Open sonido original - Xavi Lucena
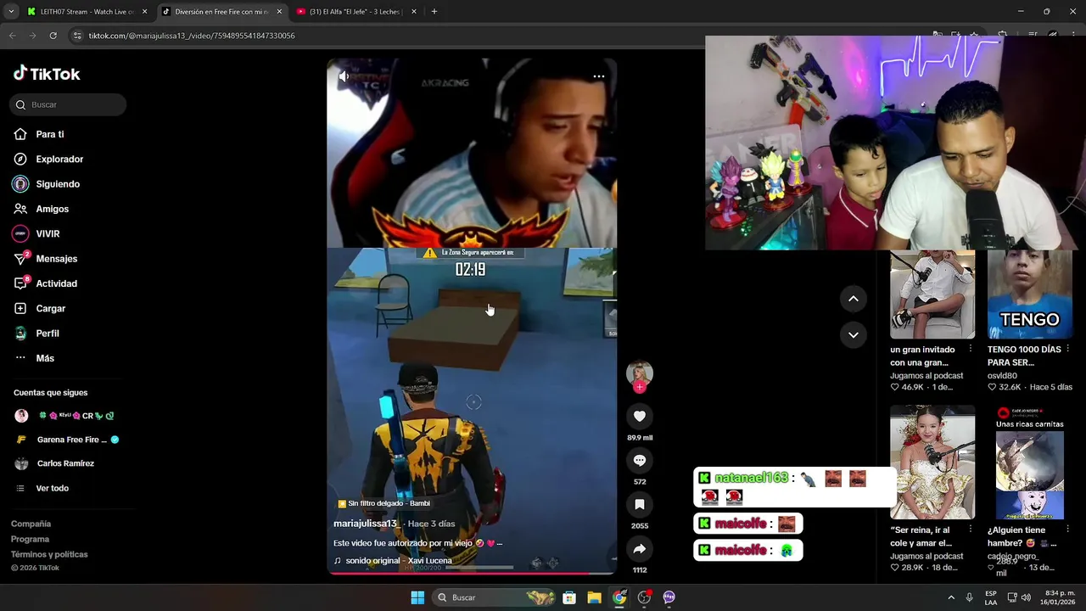Screen dimensions: 1086x611 (x=393, y=561)
